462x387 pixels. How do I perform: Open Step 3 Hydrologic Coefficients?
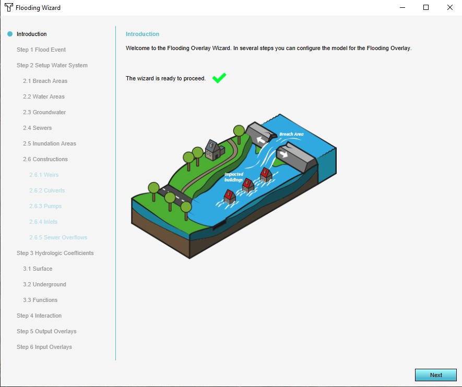point(55,253)
